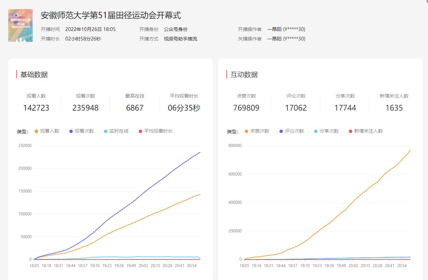Viewport: 428px width, 280px height.
Task: Toggle 点赞次数 legend in interaction chart
Action: click(257, 131)
